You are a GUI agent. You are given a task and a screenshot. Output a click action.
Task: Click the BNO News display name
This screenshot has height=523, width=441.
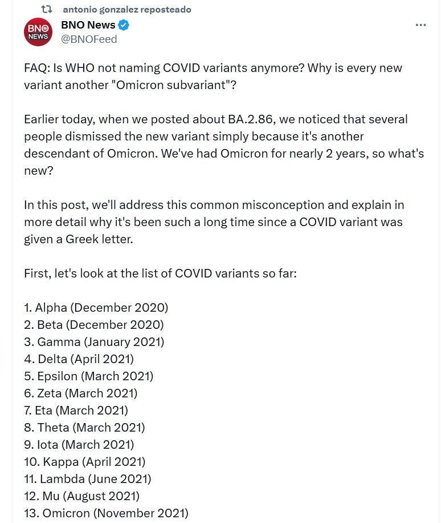[88, 25]
